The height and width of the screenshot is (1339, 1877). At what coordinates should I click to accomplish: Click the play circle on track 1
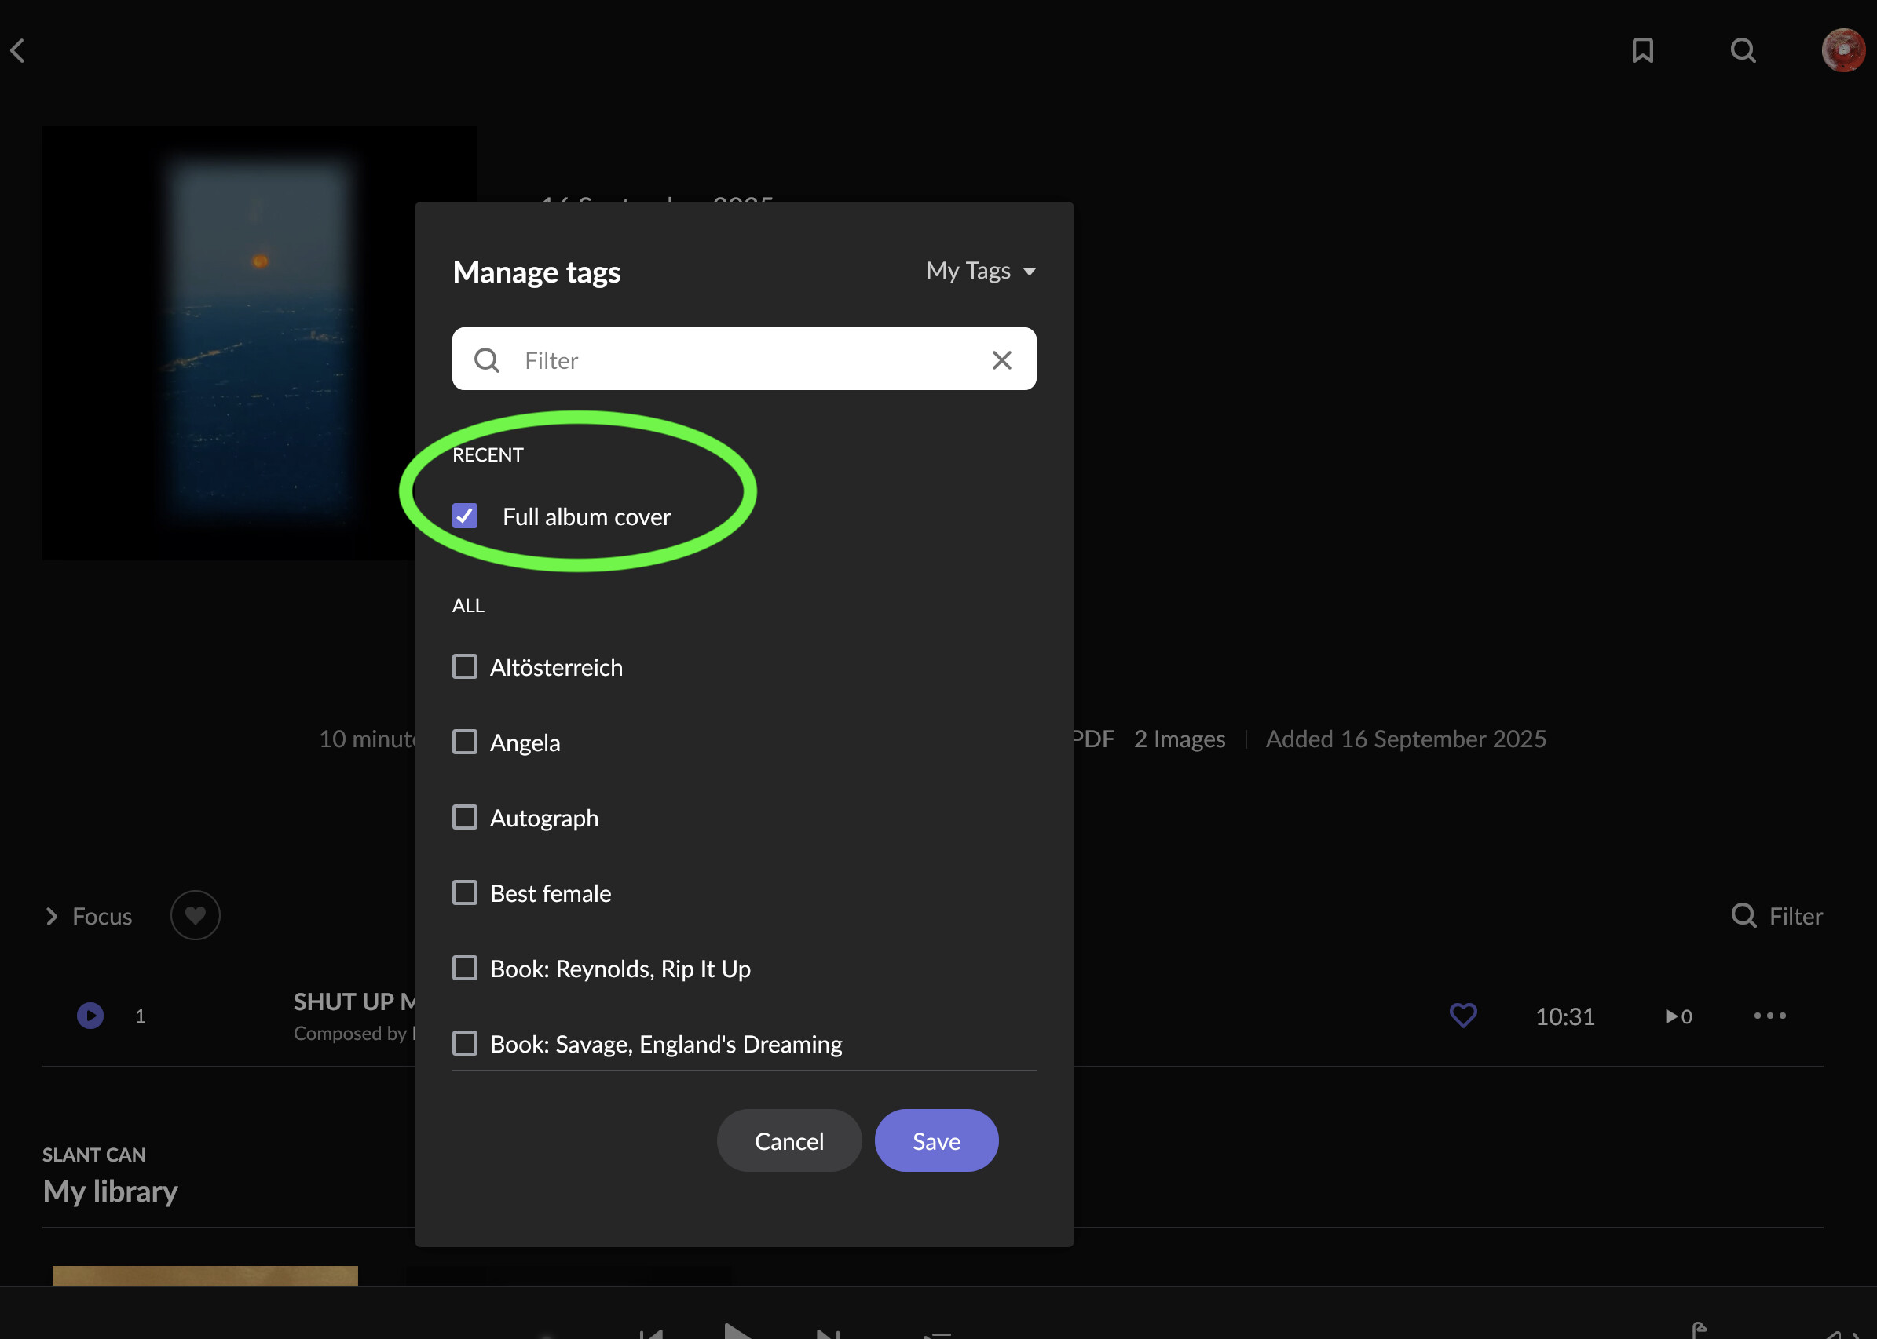[90, 1015]
